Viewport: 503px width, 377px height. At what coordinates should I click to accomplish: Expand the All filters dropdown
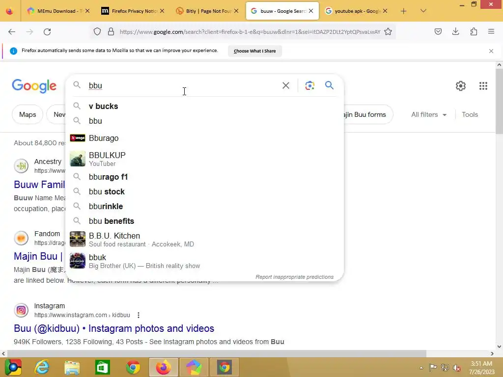[x=429, y=114]
